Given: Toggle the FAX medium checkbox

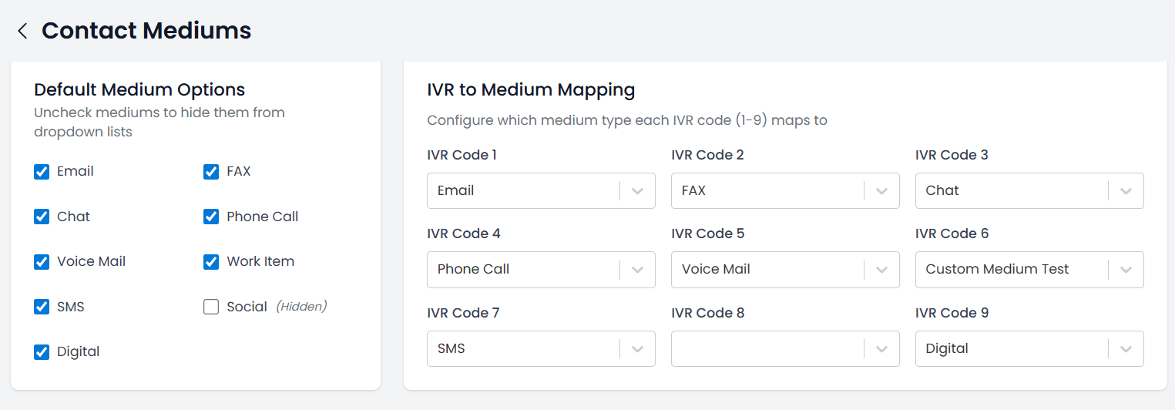Looking at the screenshot, I should (x=211, y=172).
